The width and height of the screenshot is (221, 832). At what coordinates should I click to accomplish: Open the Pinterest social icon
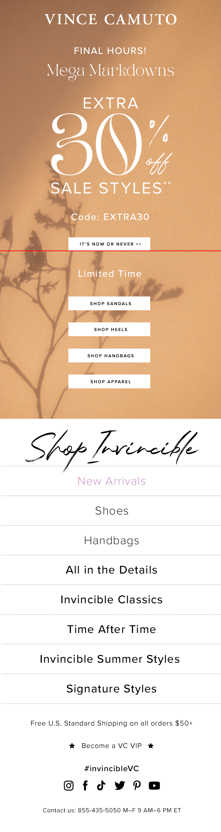137,786
